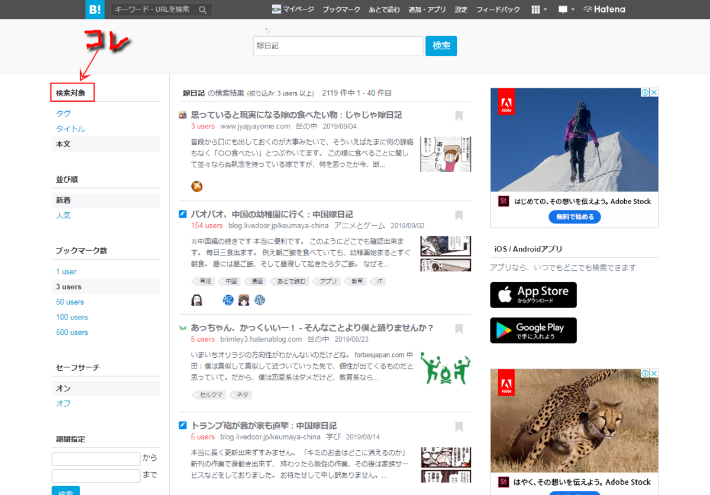This screenshot has height=495, width=710.
Task: Open article バオバオ、中国の幼稚園に行く：中国嫁日記
Action: tap(272, 214)
